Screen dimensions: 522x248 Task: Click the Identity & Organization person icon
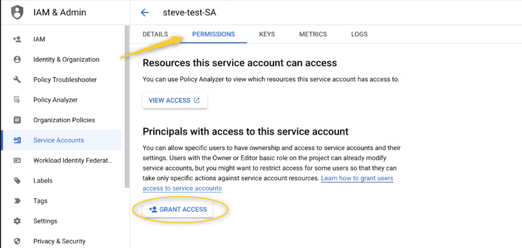pyautogui.click(x=17, y=59)
